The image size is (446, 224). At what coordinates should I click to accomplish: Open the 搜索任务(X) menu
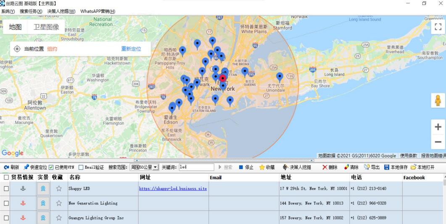tap(31, 11)
